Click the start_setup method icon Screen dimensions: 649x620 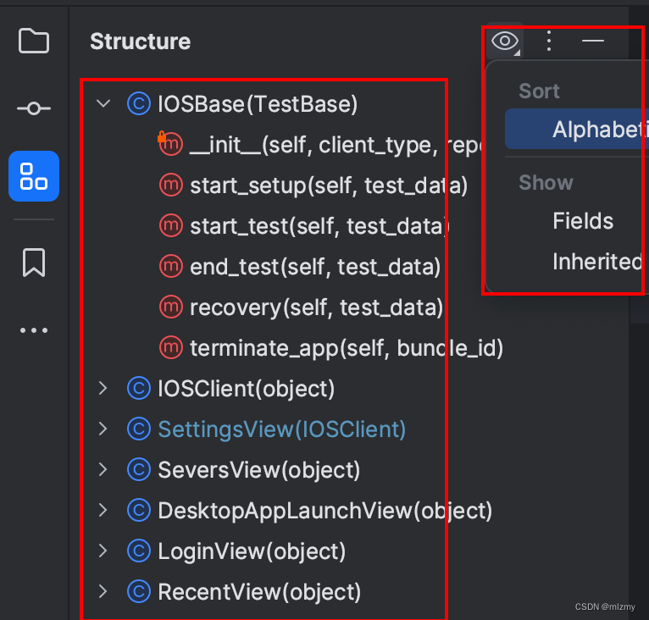click(x=171, y=185)
